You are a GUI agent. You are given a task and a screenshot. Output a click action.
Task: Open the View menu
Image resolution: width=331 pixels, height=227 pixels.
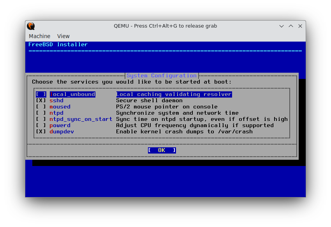(x=63, y=36)
